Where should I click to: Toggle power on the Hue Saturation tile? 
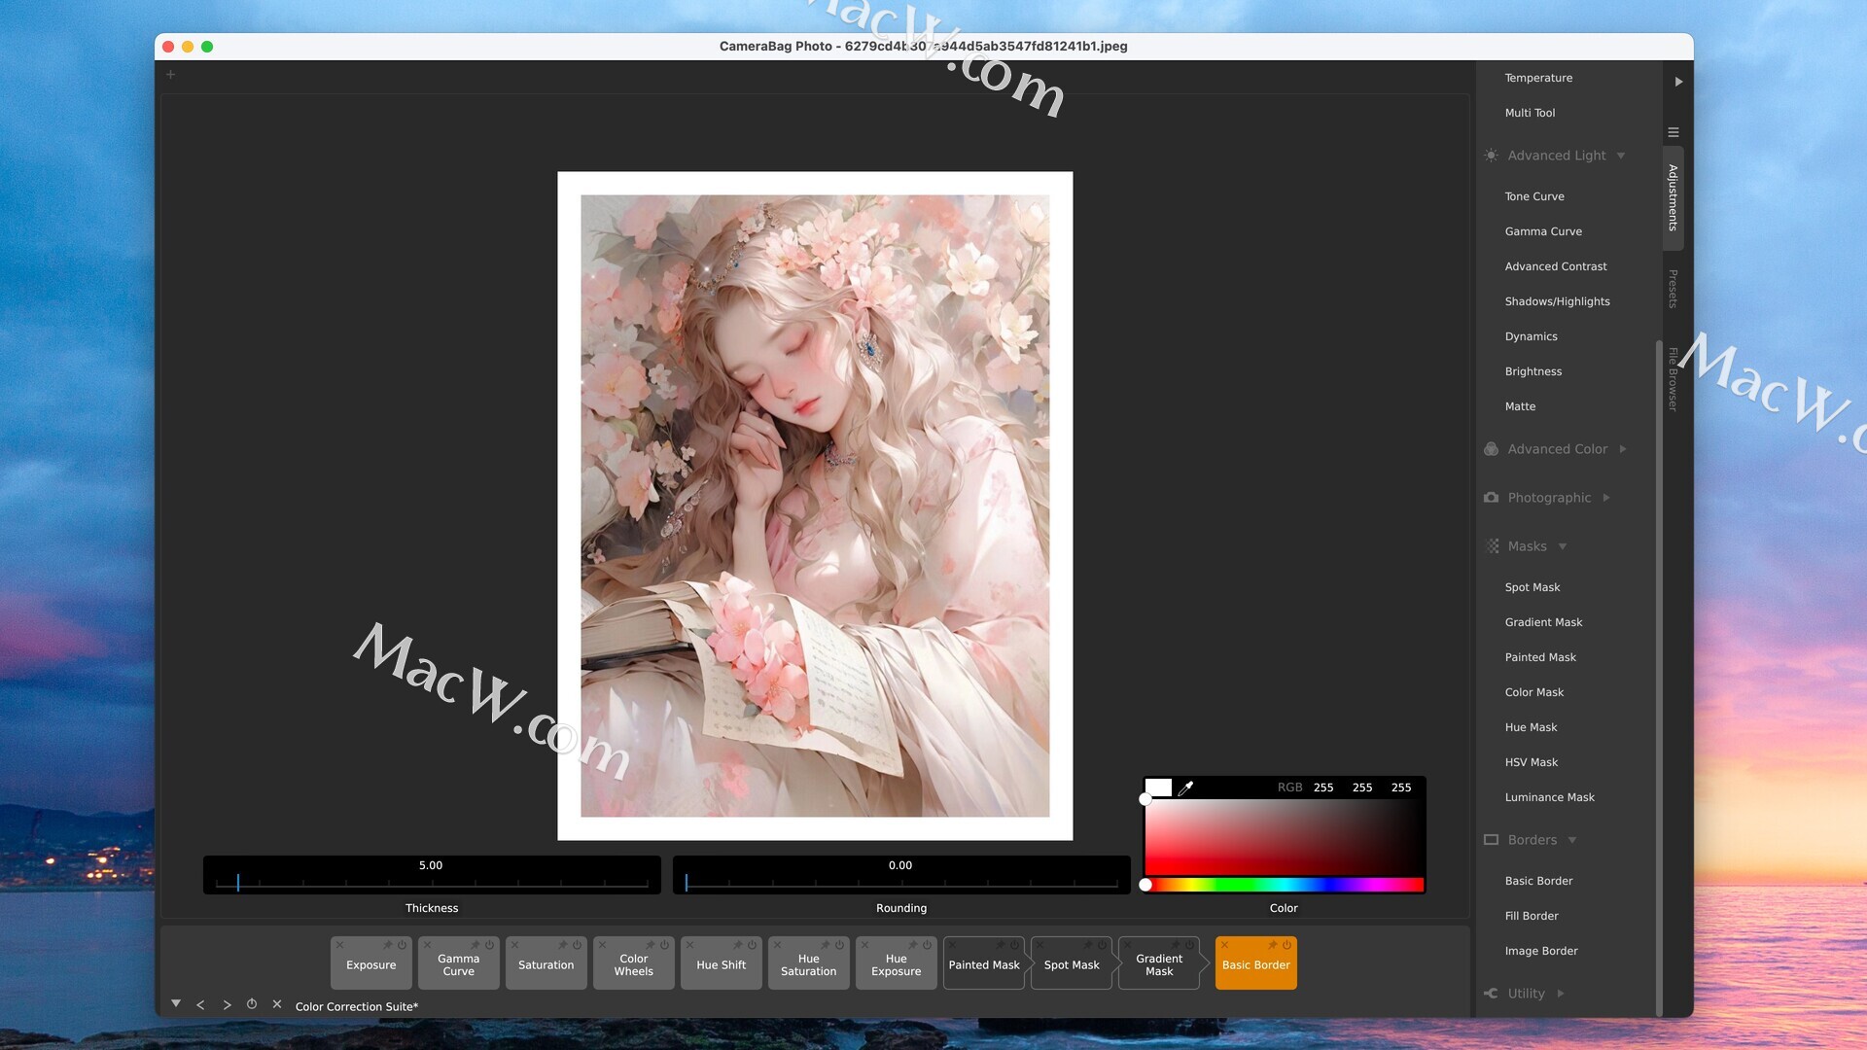[839, 945]
